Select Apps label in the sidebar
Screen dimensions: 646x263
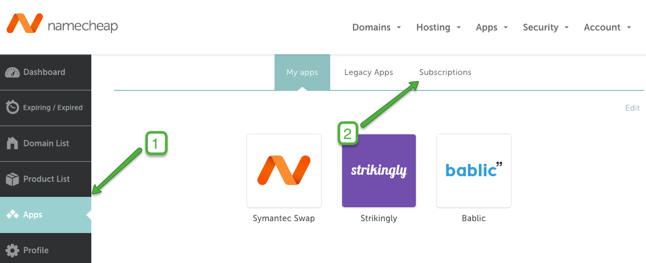click(x=33, y=215)
